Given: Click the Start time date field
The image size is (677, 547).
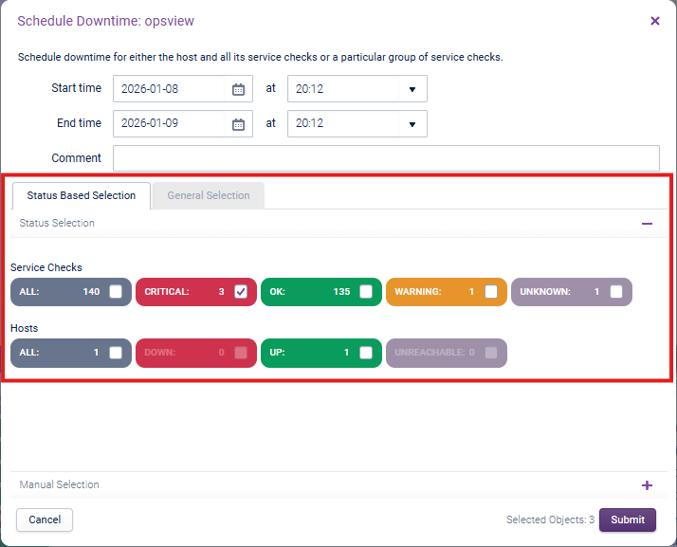Looking at the screenshot, I should pyautogui.click(x=171, y=89).
